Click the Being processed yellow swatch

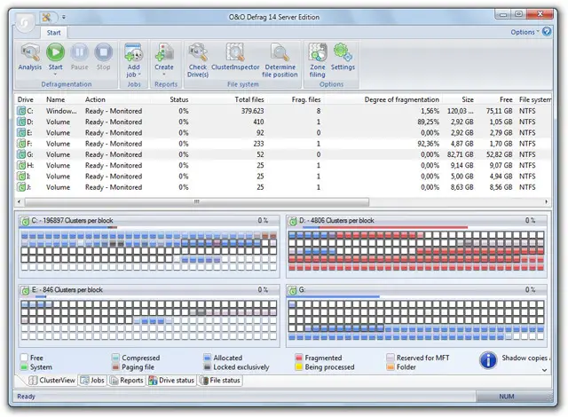coord(299,367)
